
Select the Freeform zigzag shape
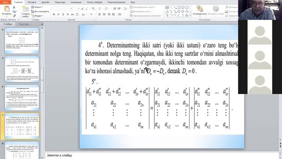167,15
